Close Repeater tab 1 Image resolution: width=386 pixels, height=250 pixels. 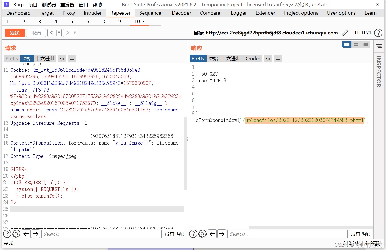pyautogui.click(x=13, y=22)
